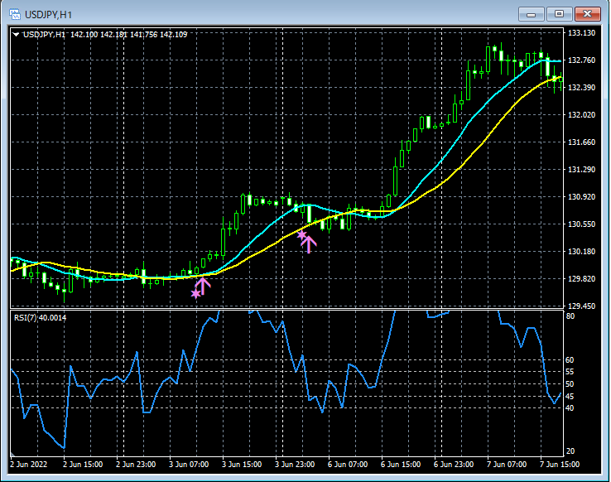Viewport: 611px width, 482px height.
Task: Click the 131.660 price scale label
Action: click(x=581, y=142)
